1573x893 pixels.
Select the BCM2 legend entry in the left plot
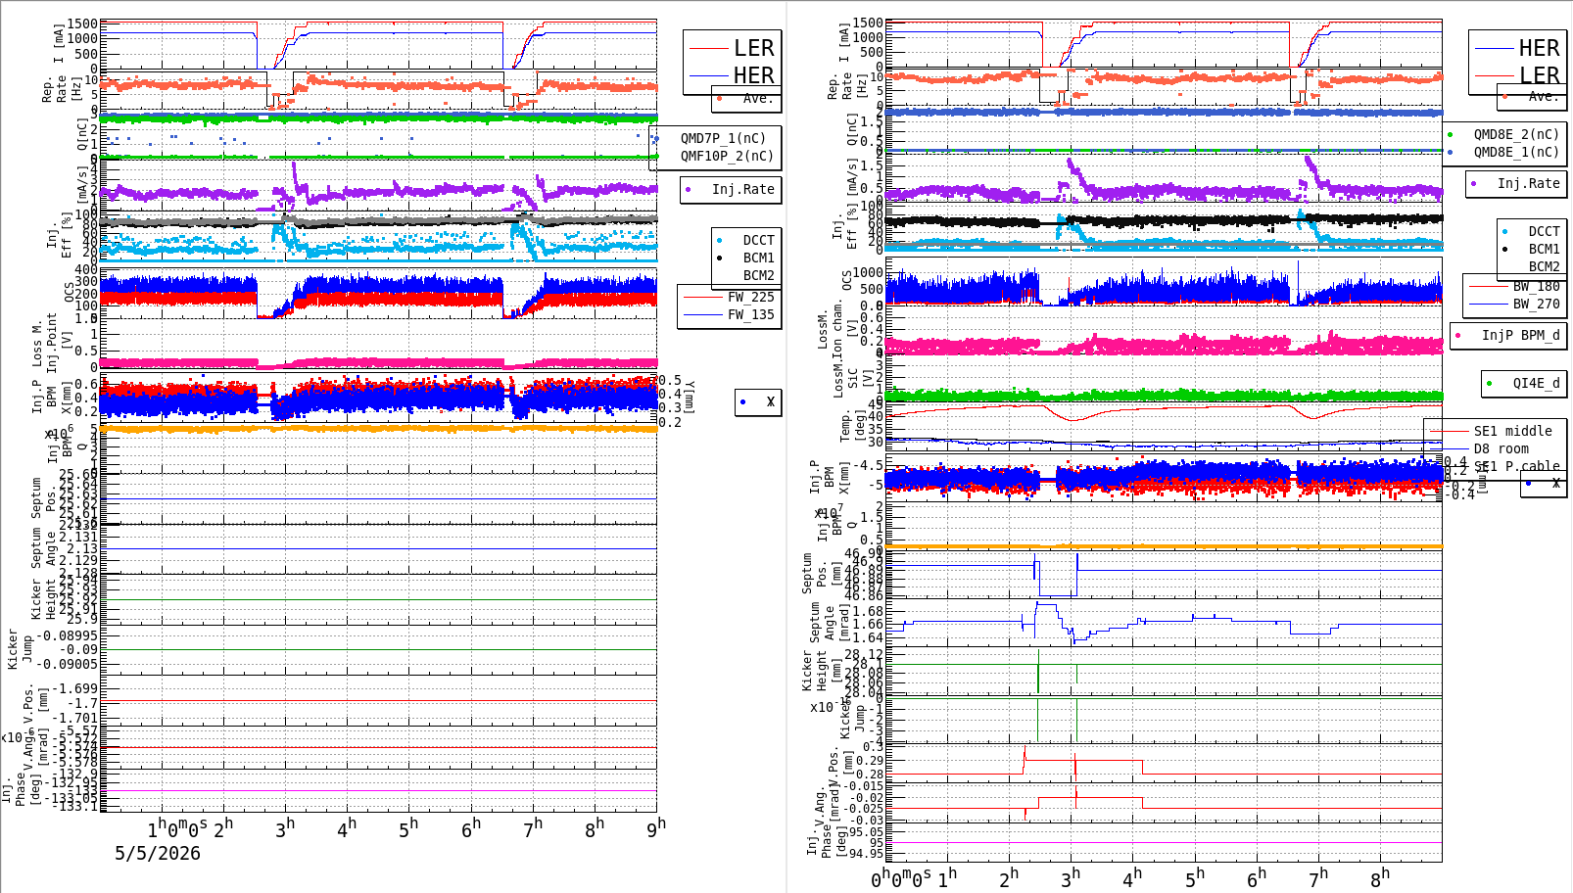coord(758,275)
